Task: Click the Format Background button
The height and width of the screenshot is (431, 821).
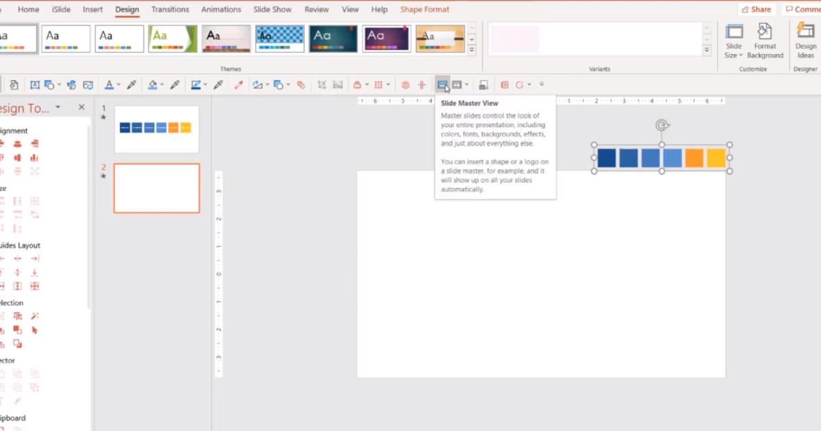Action: point(764,39)
